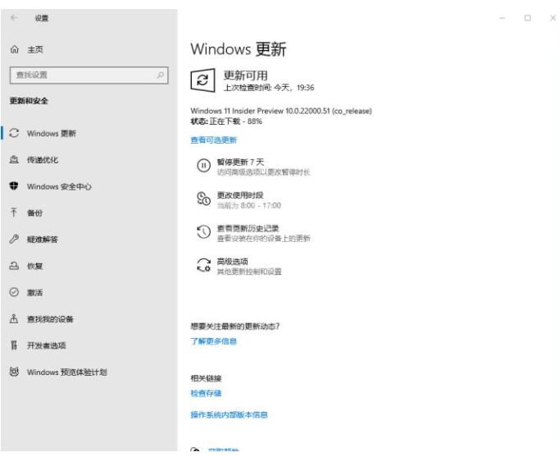Open 更改使用时段 option

(240, 195)
